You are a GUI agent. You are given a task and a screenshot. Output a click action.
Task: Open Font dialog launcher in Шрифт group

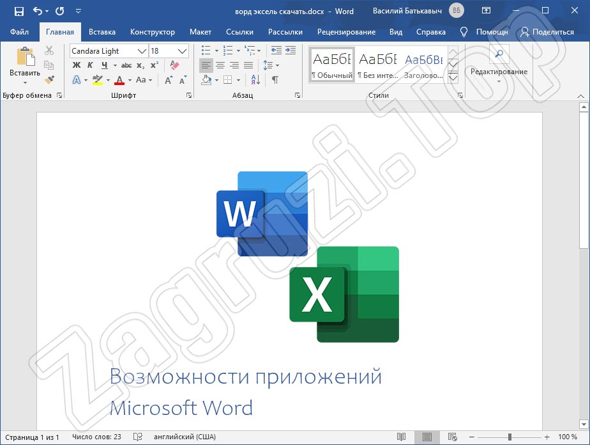189,96
